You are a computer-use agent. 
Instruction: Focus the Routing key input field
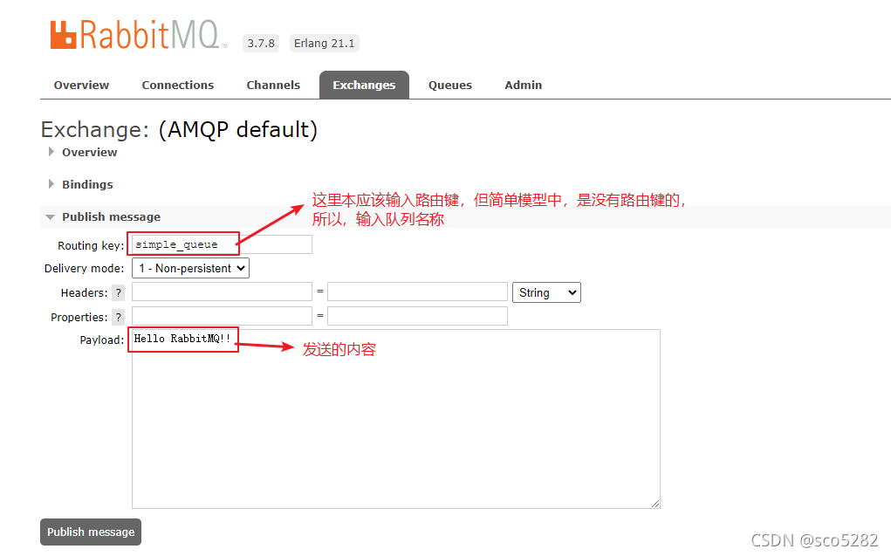click(x=222, y=244)
